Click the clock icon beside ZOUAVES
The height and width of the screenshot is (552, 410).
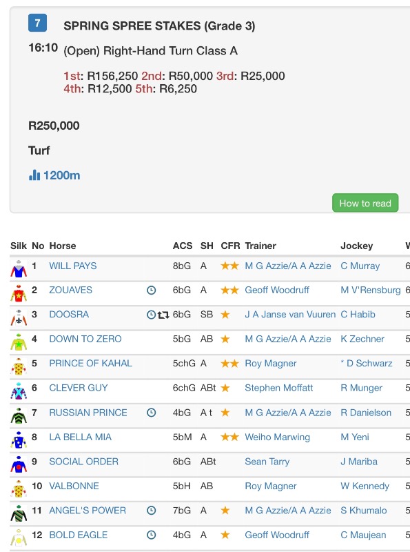151,290
